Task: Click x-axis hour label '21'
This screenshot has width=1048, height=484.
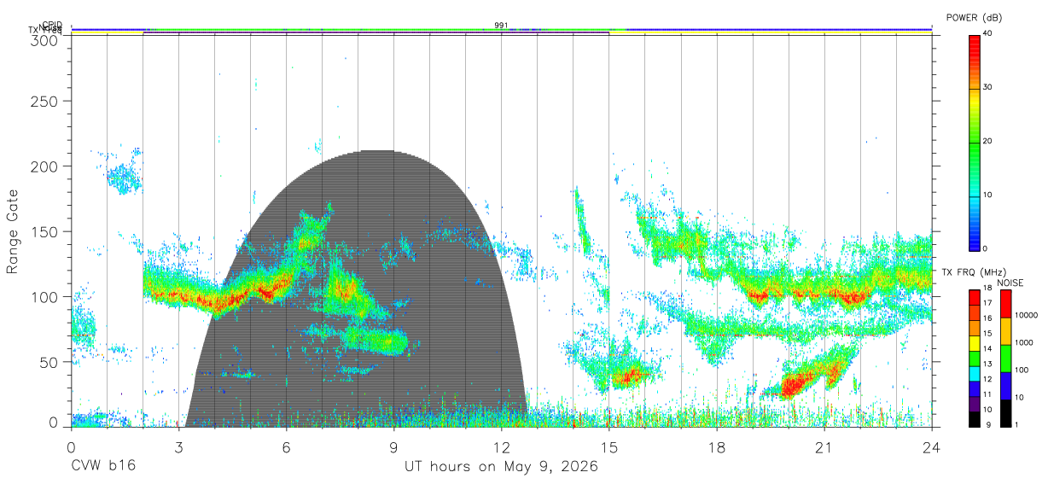Action: (824, 447)
